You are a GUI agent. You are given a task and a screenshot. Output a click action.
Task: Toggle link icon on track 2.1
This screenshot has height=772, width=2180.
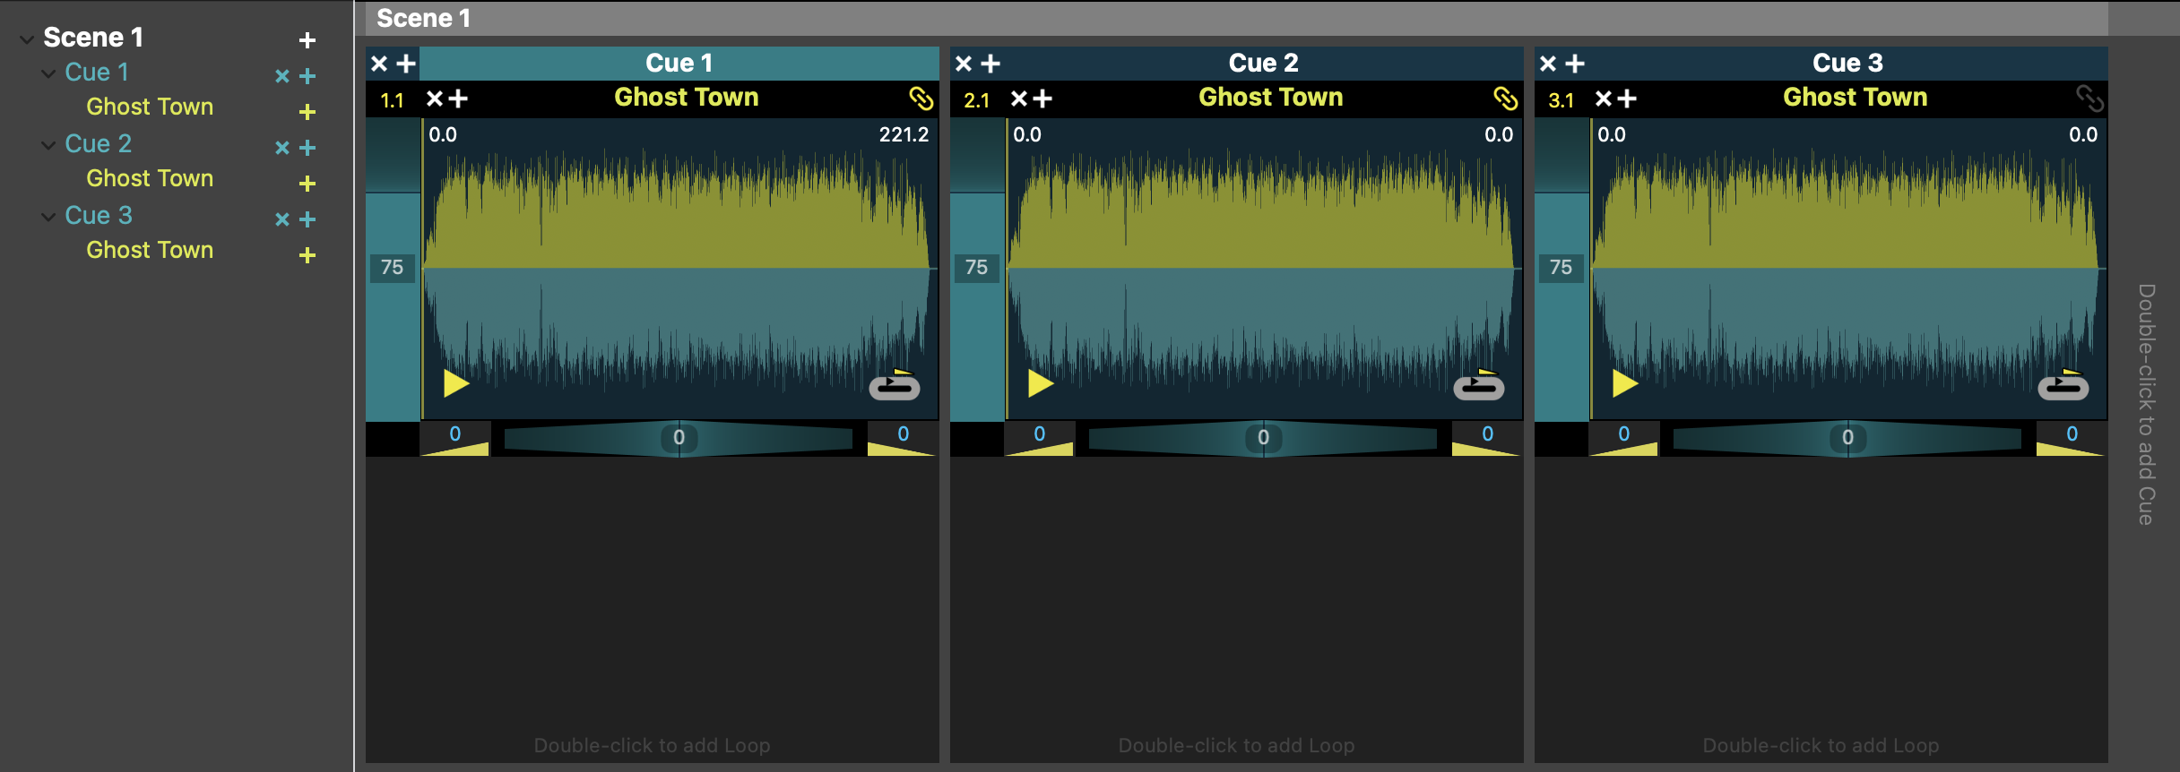click(x=1506, y=99)
